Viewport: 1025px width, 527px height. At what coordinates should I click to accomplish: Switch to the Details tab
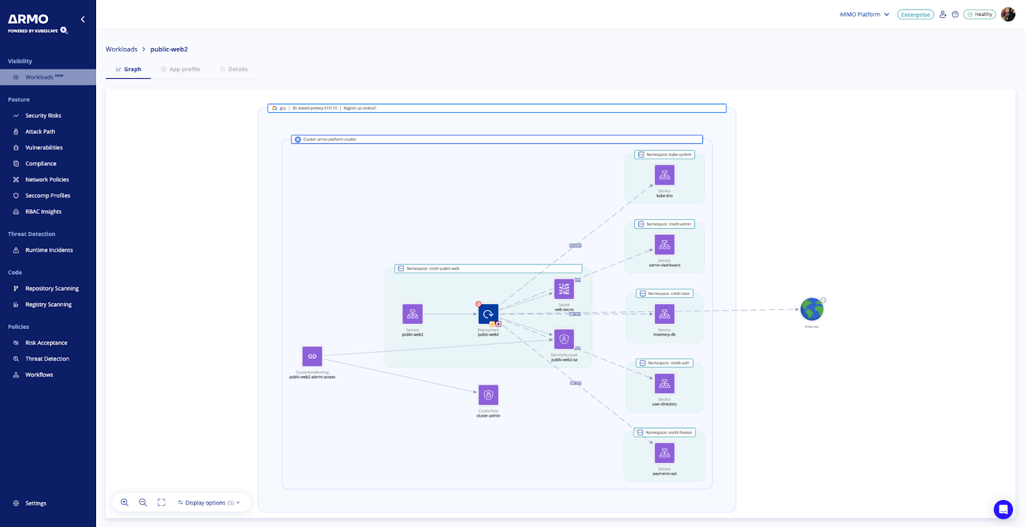click(x=234, y=69)
